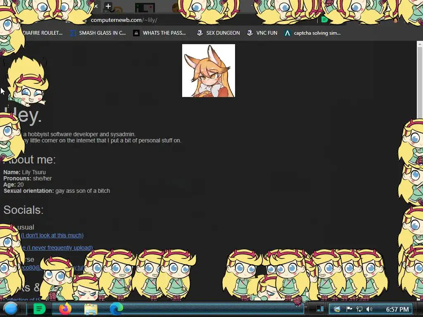Click the "Socials:" heading text
423x317 pixels.
[24, 210]
